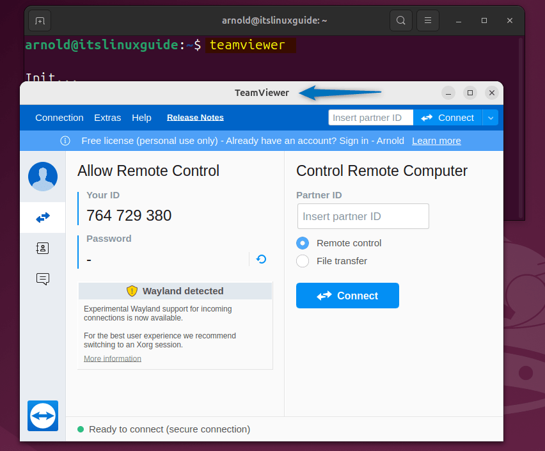545x451 pixels.
Task: Click the TeamViewer logo at bottom left
Action: pyautogui.click(x=42, y=416)
